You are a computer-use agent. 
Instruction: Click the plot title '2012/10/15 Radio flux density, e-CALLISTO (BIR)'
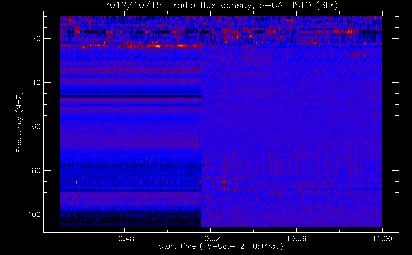click(221, 5)
